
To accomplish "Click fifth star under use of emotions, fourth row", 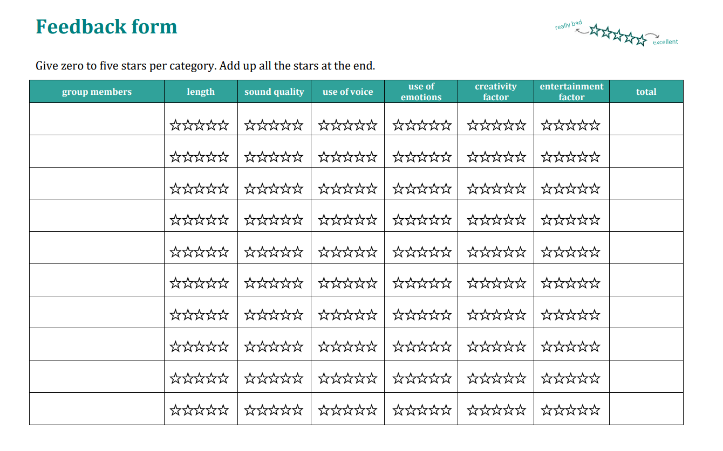I will coord(446,220).
